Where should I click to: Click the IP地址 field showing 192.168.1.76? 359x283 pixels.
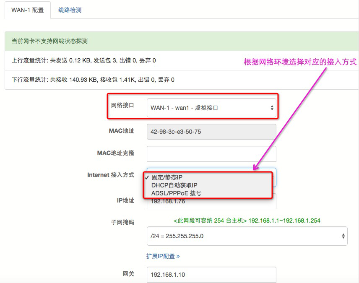(211, 202)
